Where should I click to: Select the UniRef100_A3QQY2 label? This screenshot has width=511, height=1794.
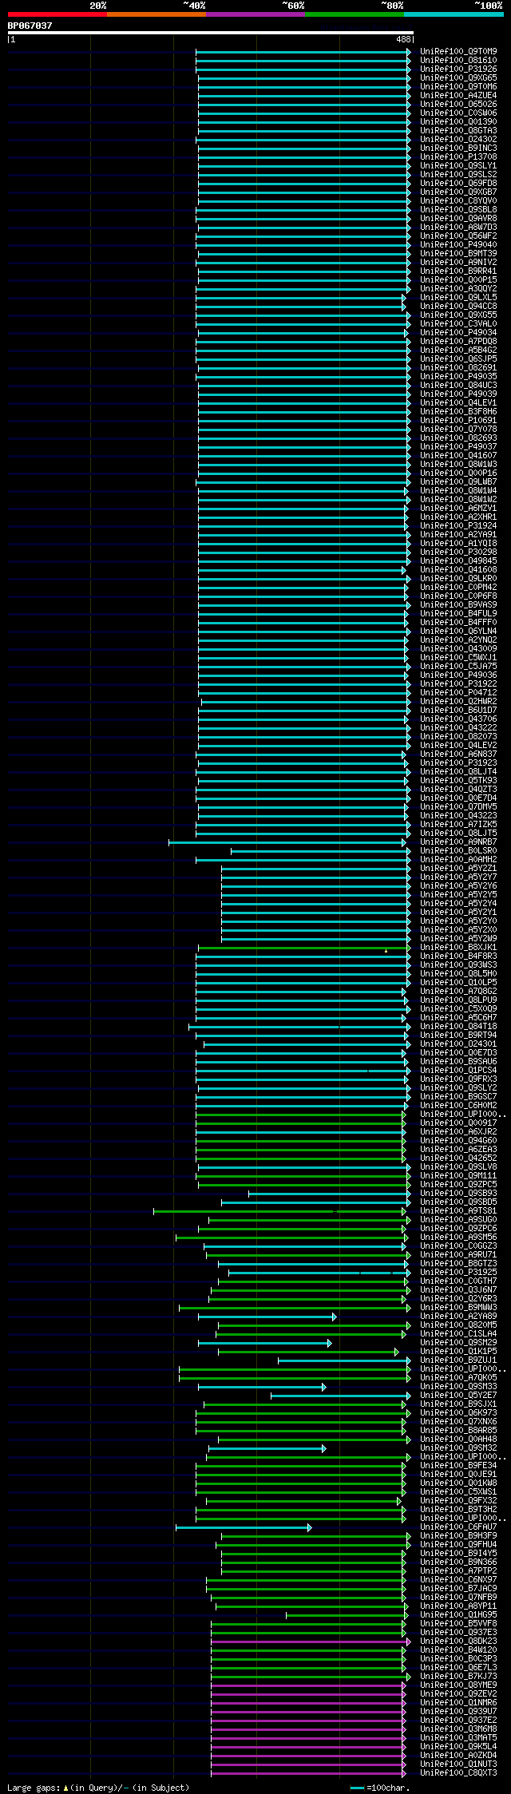tap(458, 289)
